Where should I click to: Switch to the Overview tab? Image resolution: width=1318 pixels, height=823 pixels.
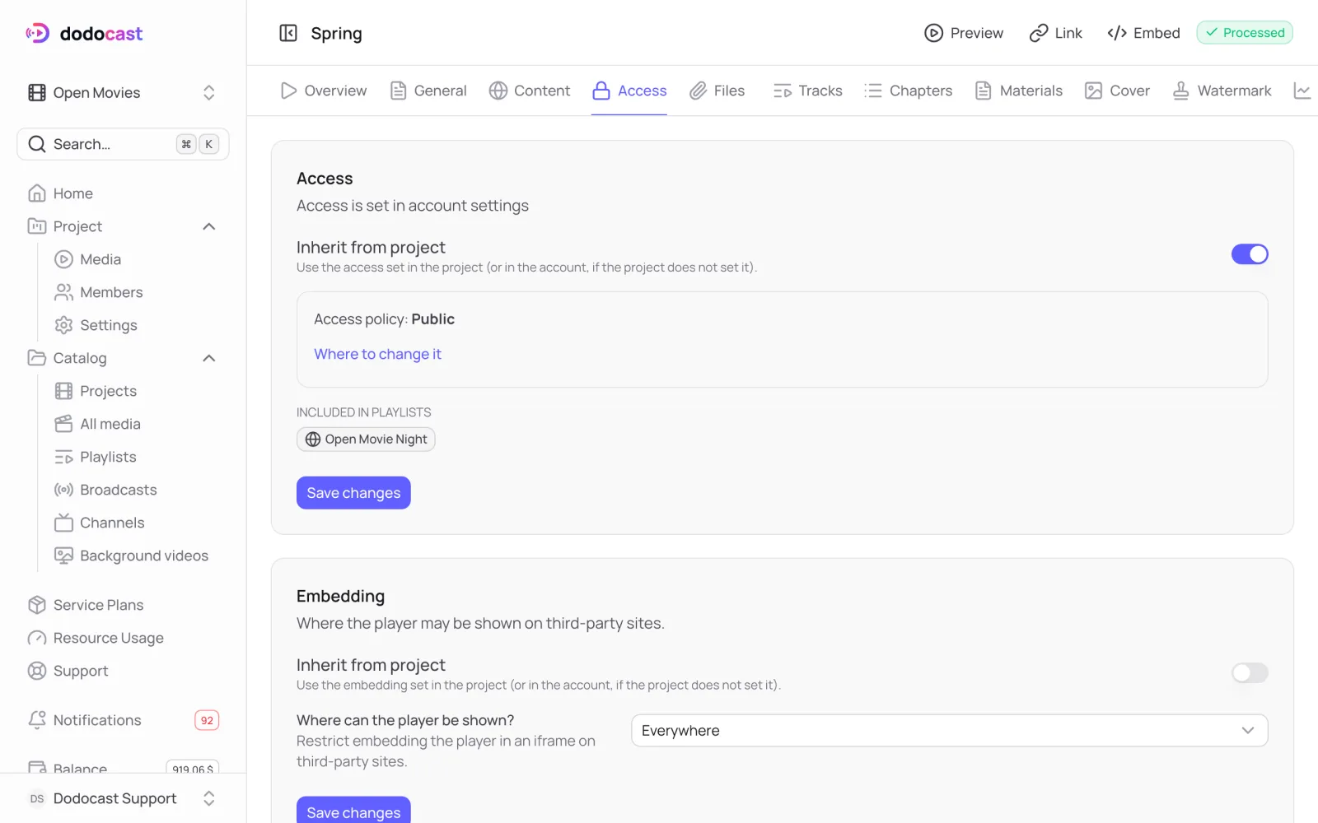coord(324,91)
